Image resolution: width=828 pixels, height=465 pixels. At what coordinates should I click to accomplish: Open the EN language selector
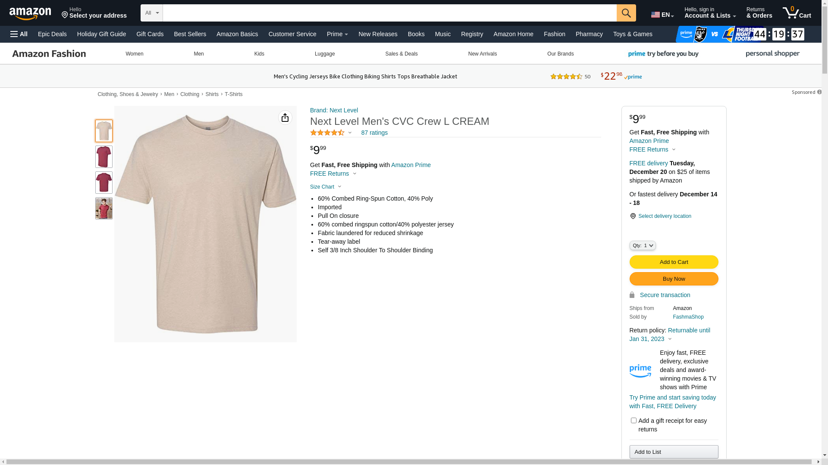point(662,15)
